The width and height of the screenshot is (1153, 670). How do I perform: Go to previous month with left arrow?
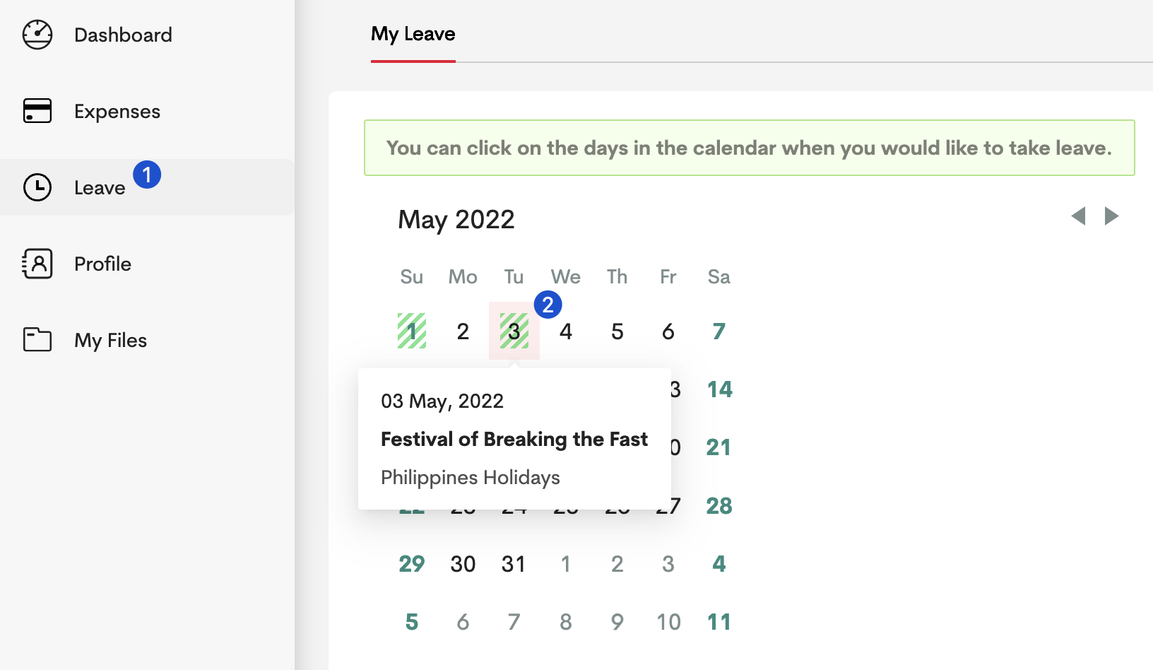[x=1078, y=216]
